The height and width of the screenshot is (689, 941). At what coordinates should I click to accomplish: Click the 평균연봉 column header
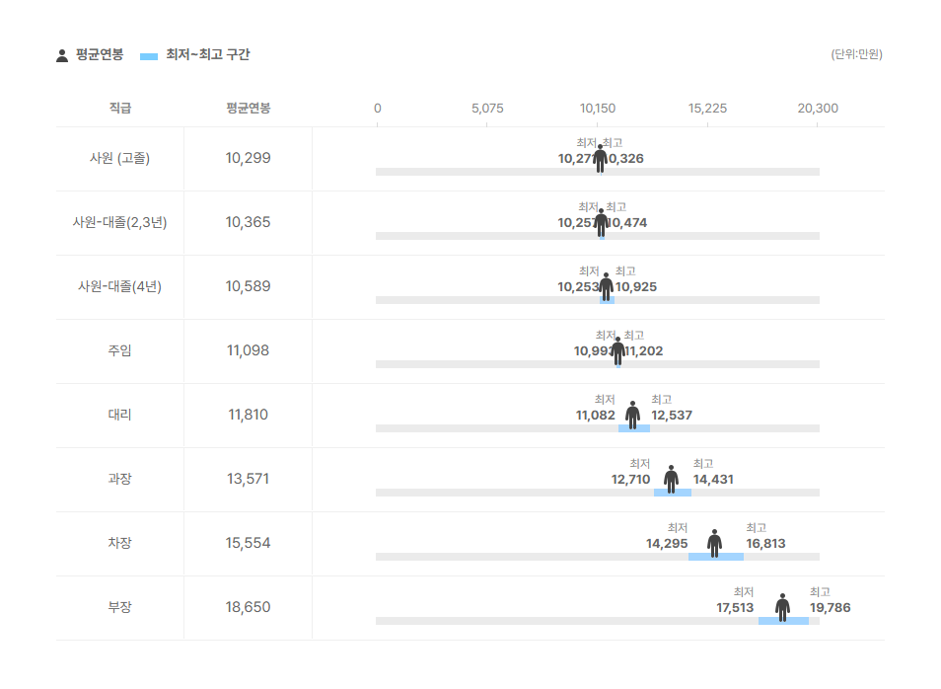tap(248, 109)
